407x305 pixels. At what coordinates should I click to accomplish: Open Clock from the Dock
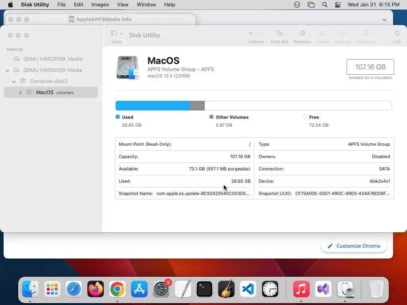[270, 289]
